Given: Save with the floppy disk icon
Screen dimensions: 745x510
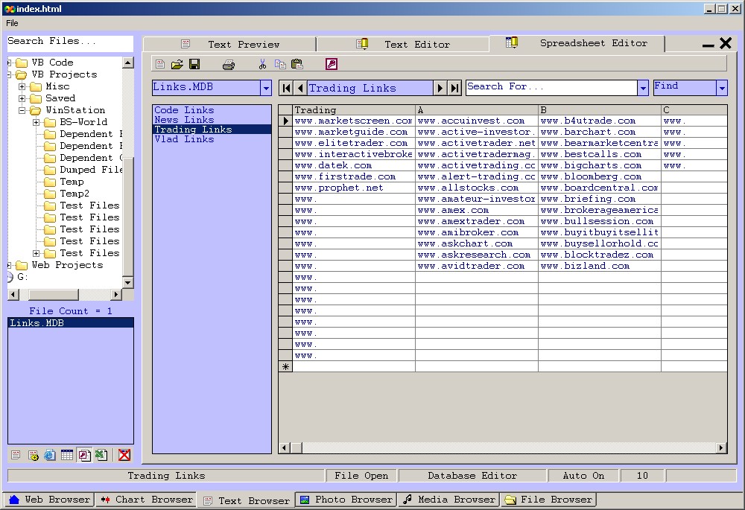Looking at the screenshot, I should click(194, 64).
